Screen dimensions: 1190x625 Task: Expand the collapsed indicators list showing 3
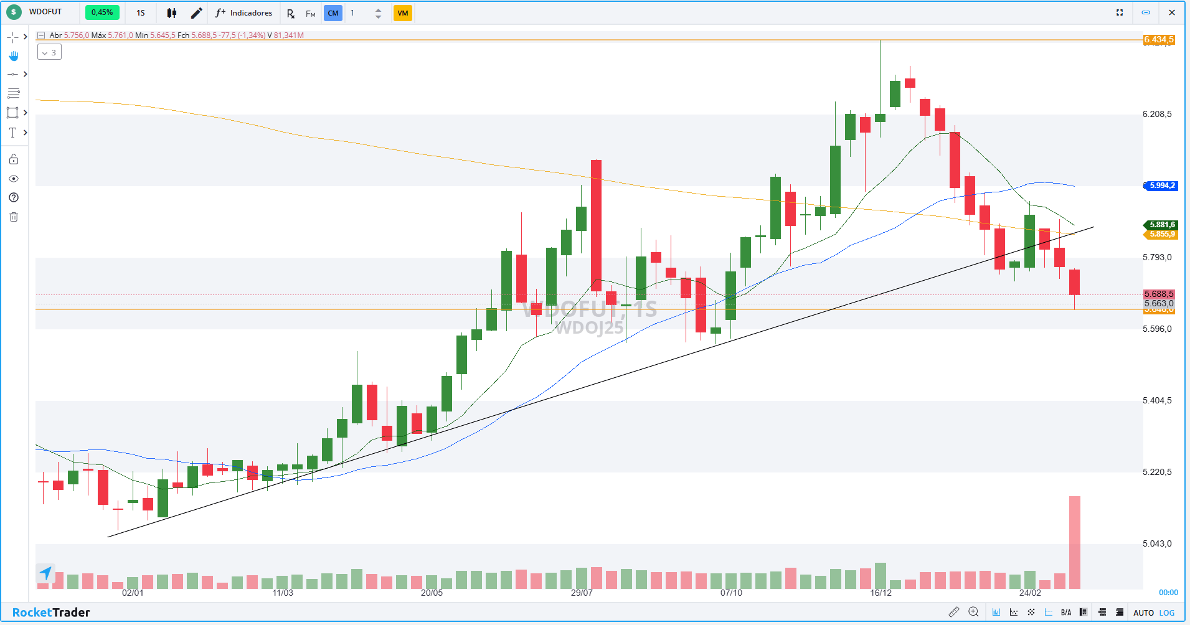tap(49, 53)
